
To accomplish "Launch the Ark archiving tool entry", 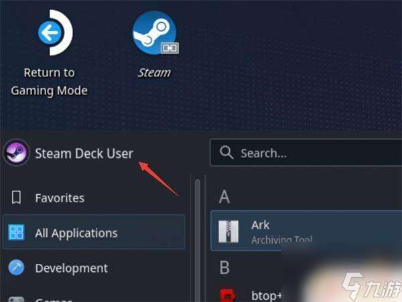I will (306, 231).
